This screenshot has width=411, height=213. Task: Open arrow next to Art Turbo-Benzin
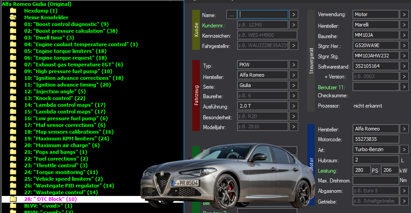(404, 149)
